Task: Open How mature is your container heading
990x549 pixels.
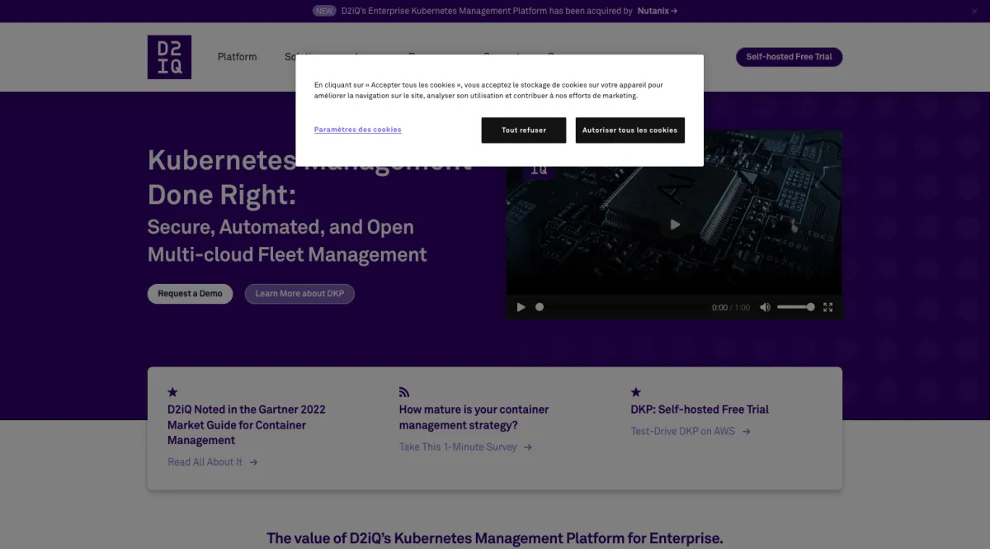Action: click(x=474, y=418)
